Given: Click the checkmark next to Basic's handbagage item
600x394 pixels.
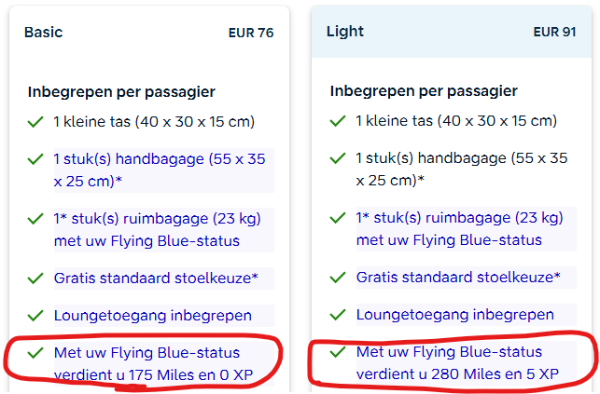Looking at the screenshot, I should pos(36,159).
